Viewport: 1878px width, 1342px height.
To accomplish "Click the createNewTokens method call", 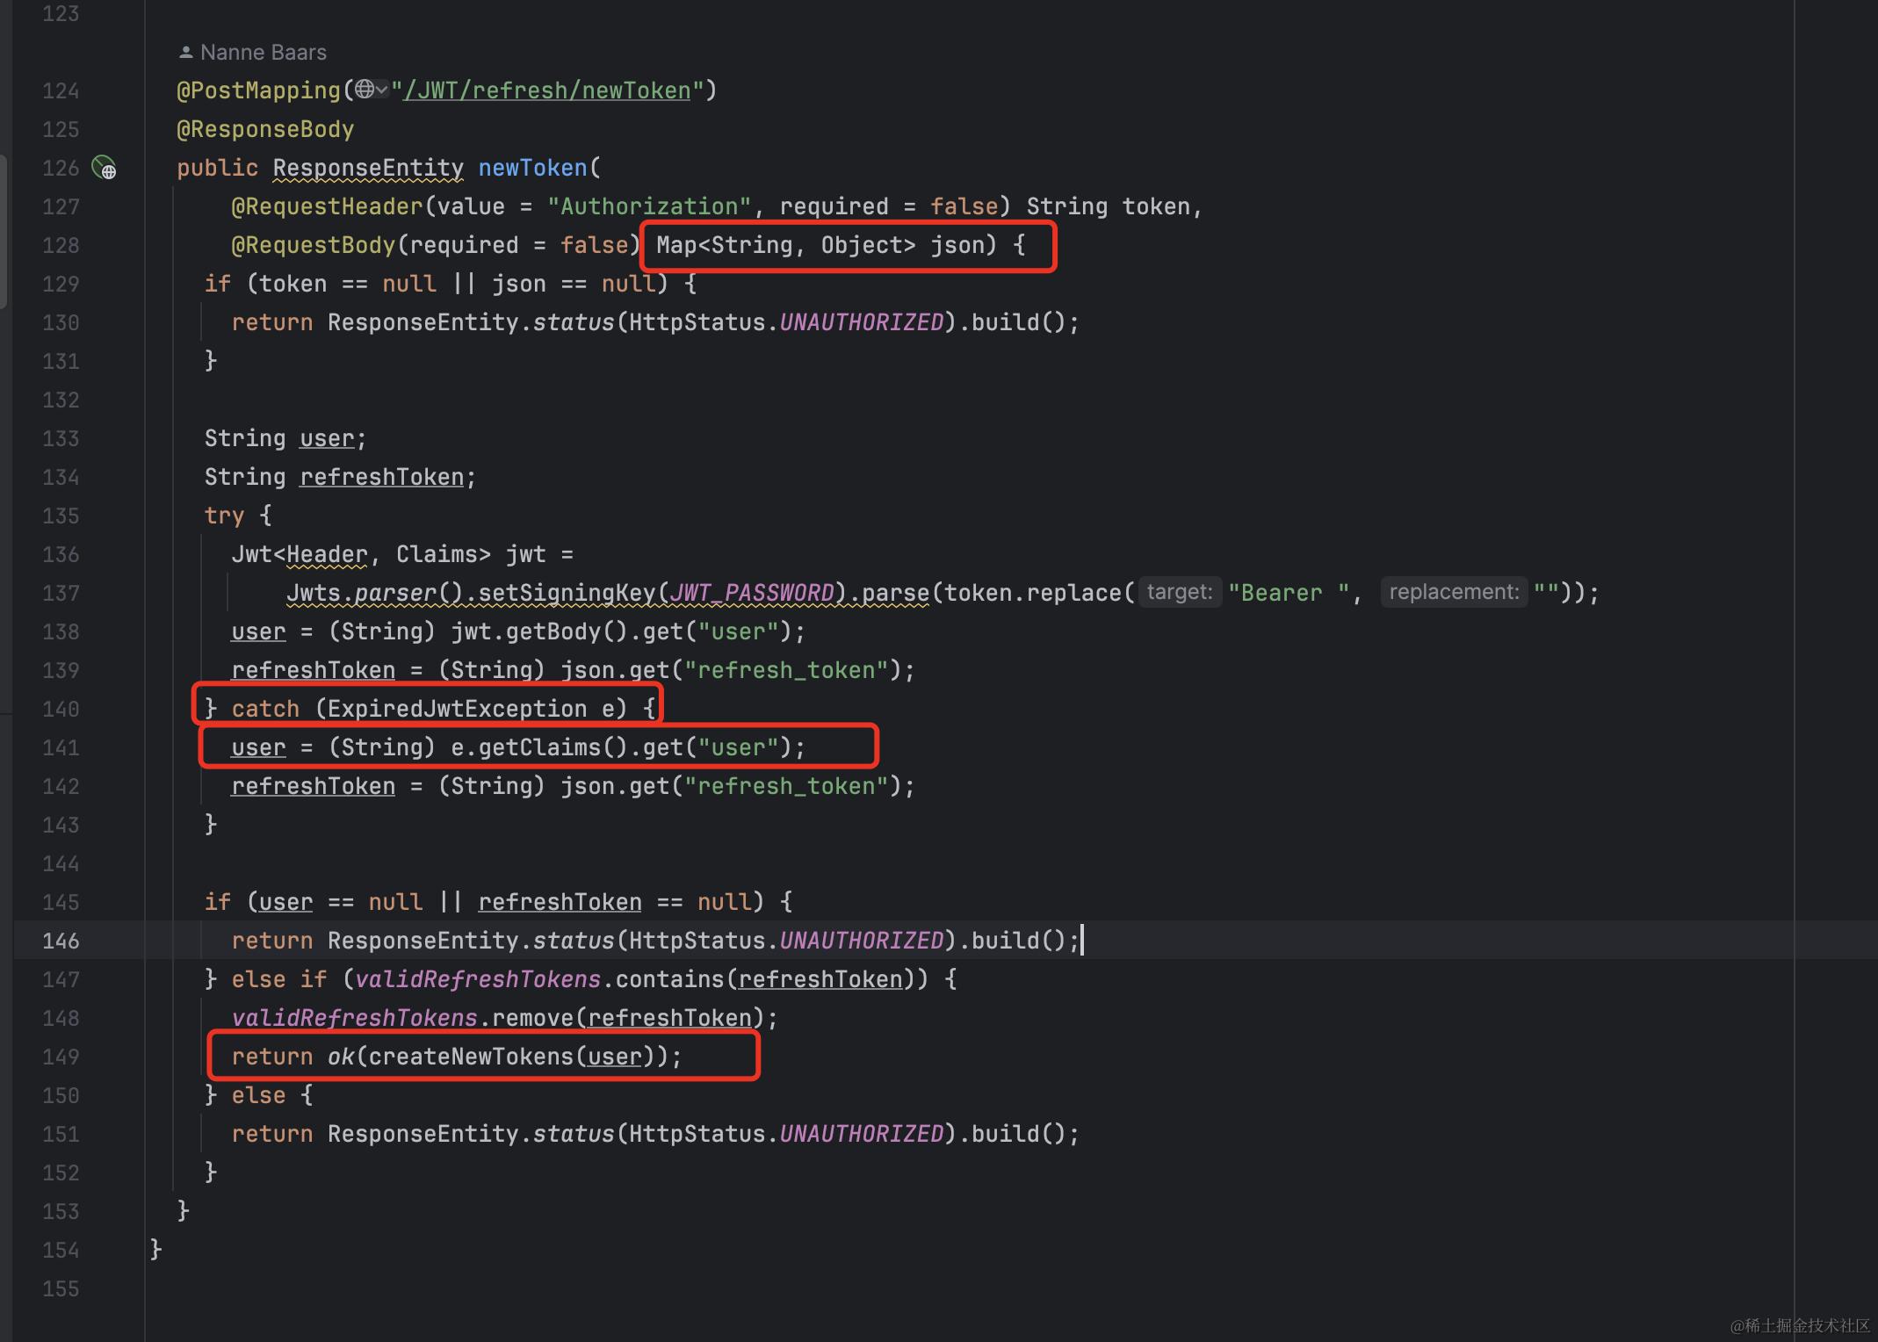I will [470, 1057].
